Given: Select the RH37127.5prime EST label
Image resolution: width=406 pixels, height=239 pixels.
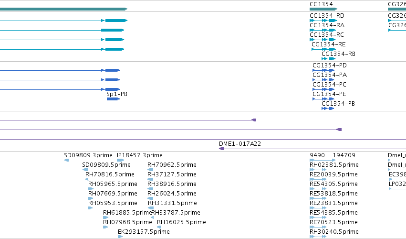Looking at the screenshot, I should point(172,174).
